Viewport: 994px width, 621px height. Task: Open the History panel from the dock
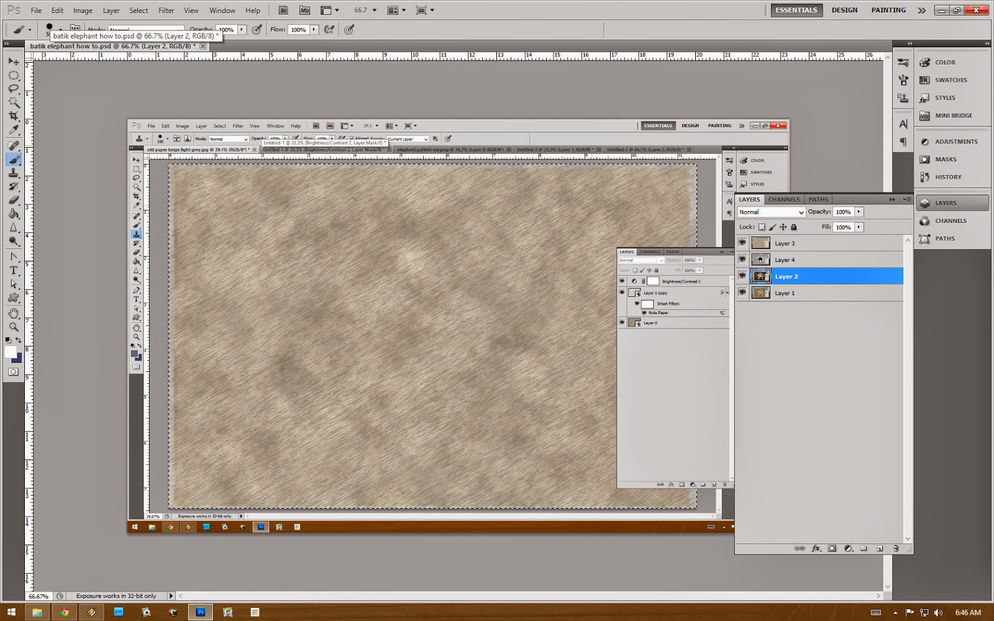953,177
